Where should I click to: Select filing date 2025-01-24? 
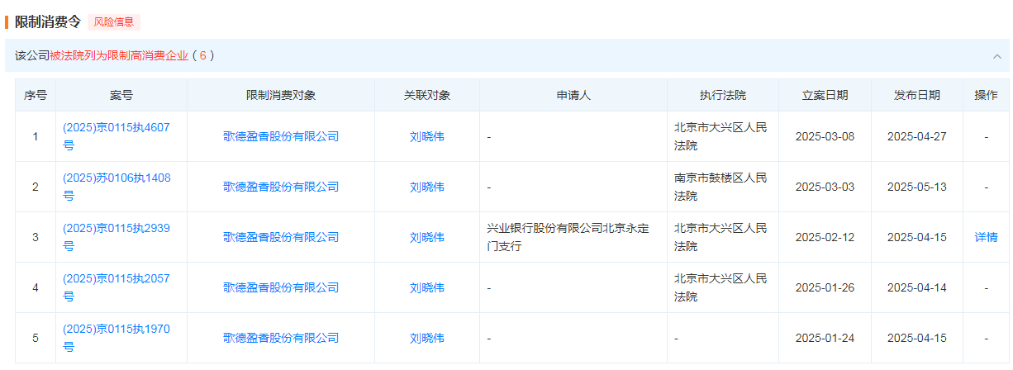pyautogui.click(x=825, y=338)
